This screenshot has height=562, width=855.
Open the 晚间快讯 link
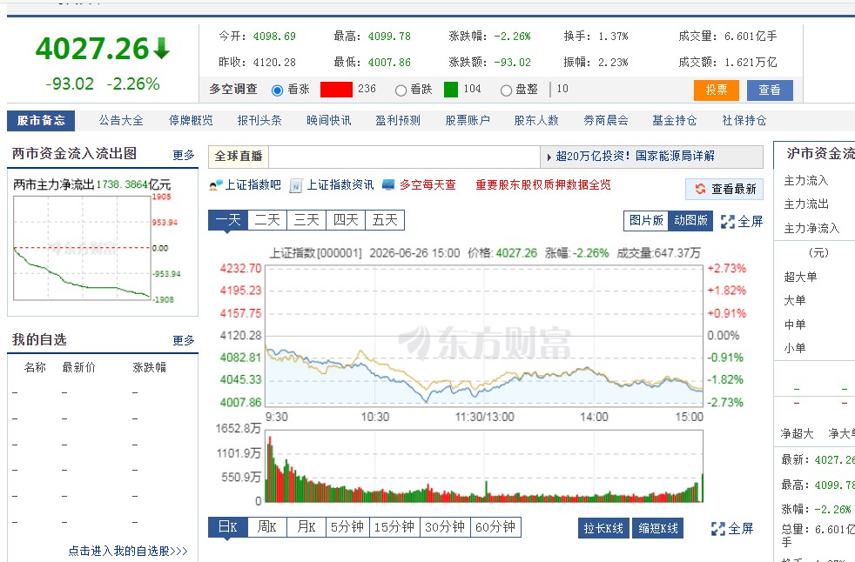[329, 120]
